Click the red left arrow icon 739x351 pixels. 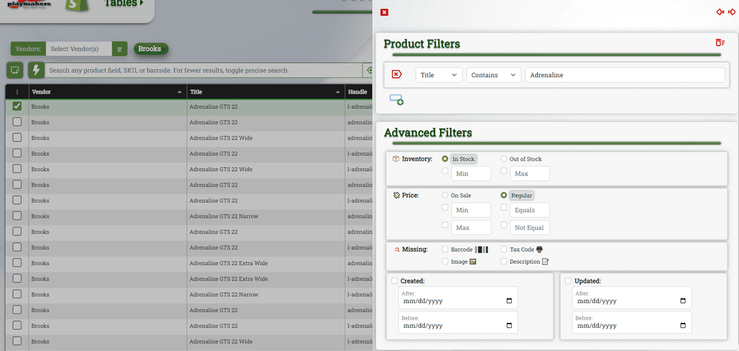[720, 12]
